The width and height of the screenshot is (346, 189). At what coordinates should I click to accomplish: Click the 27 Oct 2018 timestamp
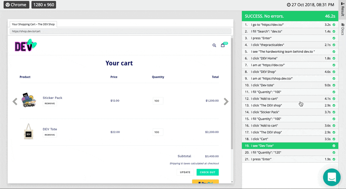311,5
